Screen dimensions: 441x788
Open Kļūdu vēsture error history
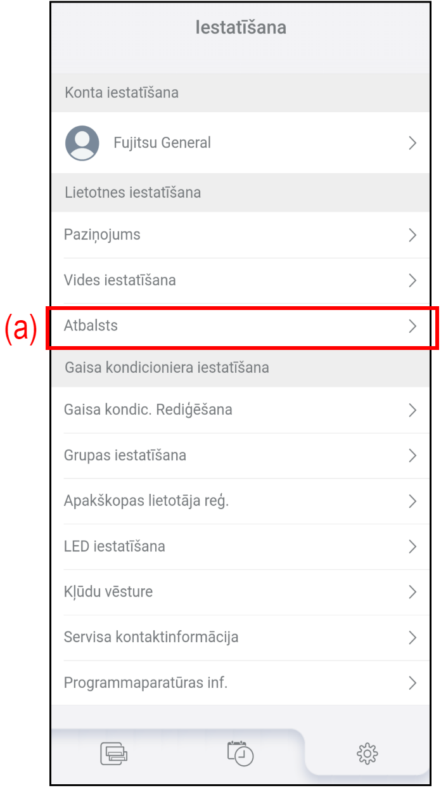tap(108, 592)
